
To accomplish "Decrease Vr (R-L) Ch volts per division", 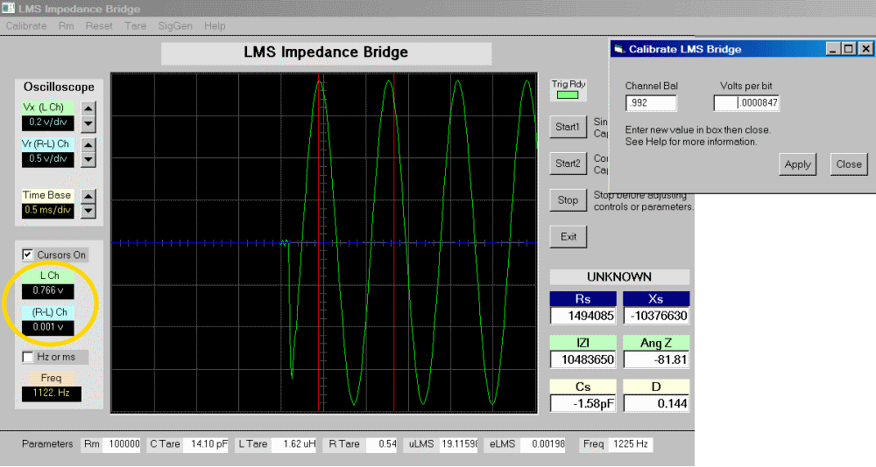I will point(88,159).
